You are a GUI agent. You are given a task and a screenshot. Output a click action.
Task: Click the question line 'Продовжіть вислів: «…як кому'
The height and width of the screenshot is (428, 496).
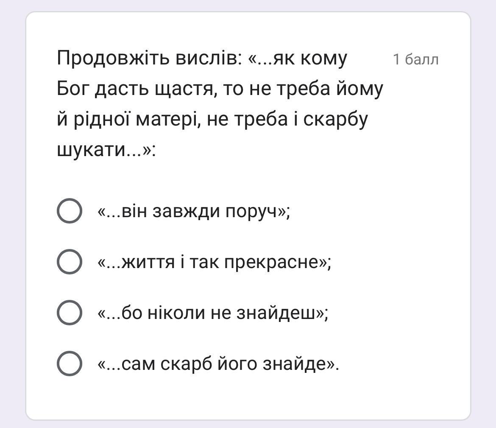tap(202, 58)
